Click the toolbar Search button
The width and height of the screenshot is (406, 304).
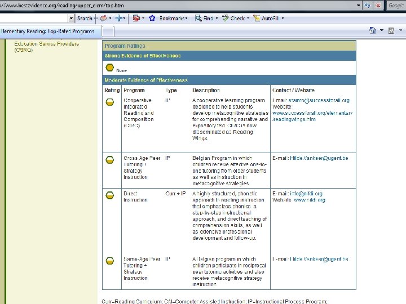point(85,19)
